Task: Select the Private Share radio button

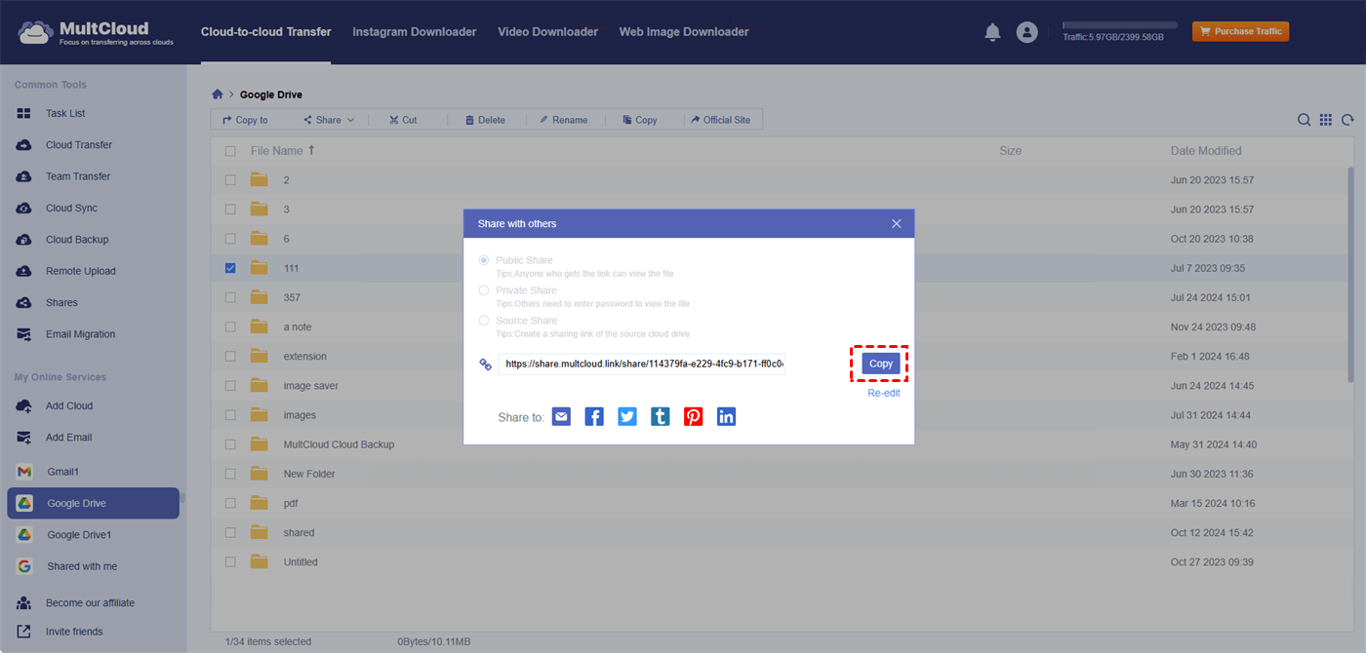Action: pos(484,290)
